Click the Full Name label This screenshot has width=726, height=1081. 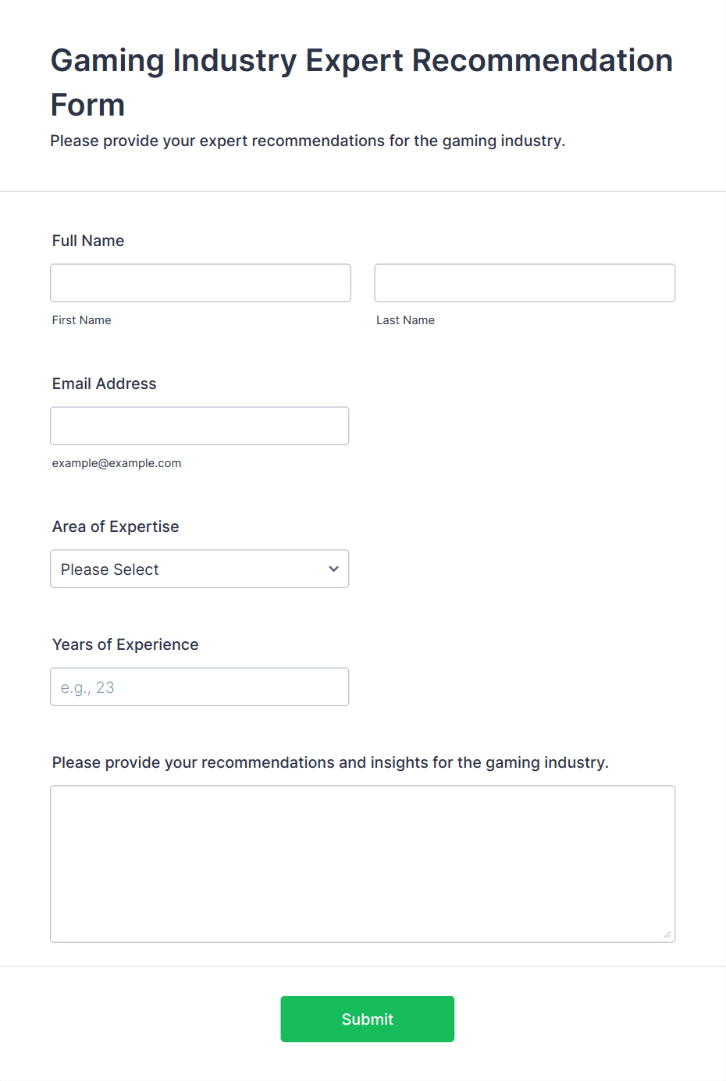(x=88, y=241)
